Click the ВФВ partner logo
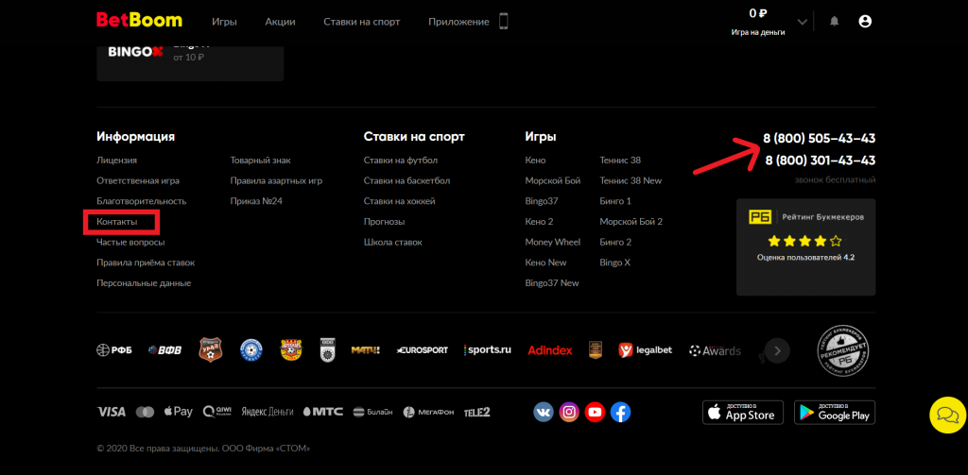 point(164,350)
